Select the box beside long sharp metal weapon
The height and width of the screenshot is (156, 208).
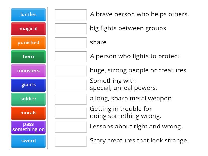pos(70,99)
